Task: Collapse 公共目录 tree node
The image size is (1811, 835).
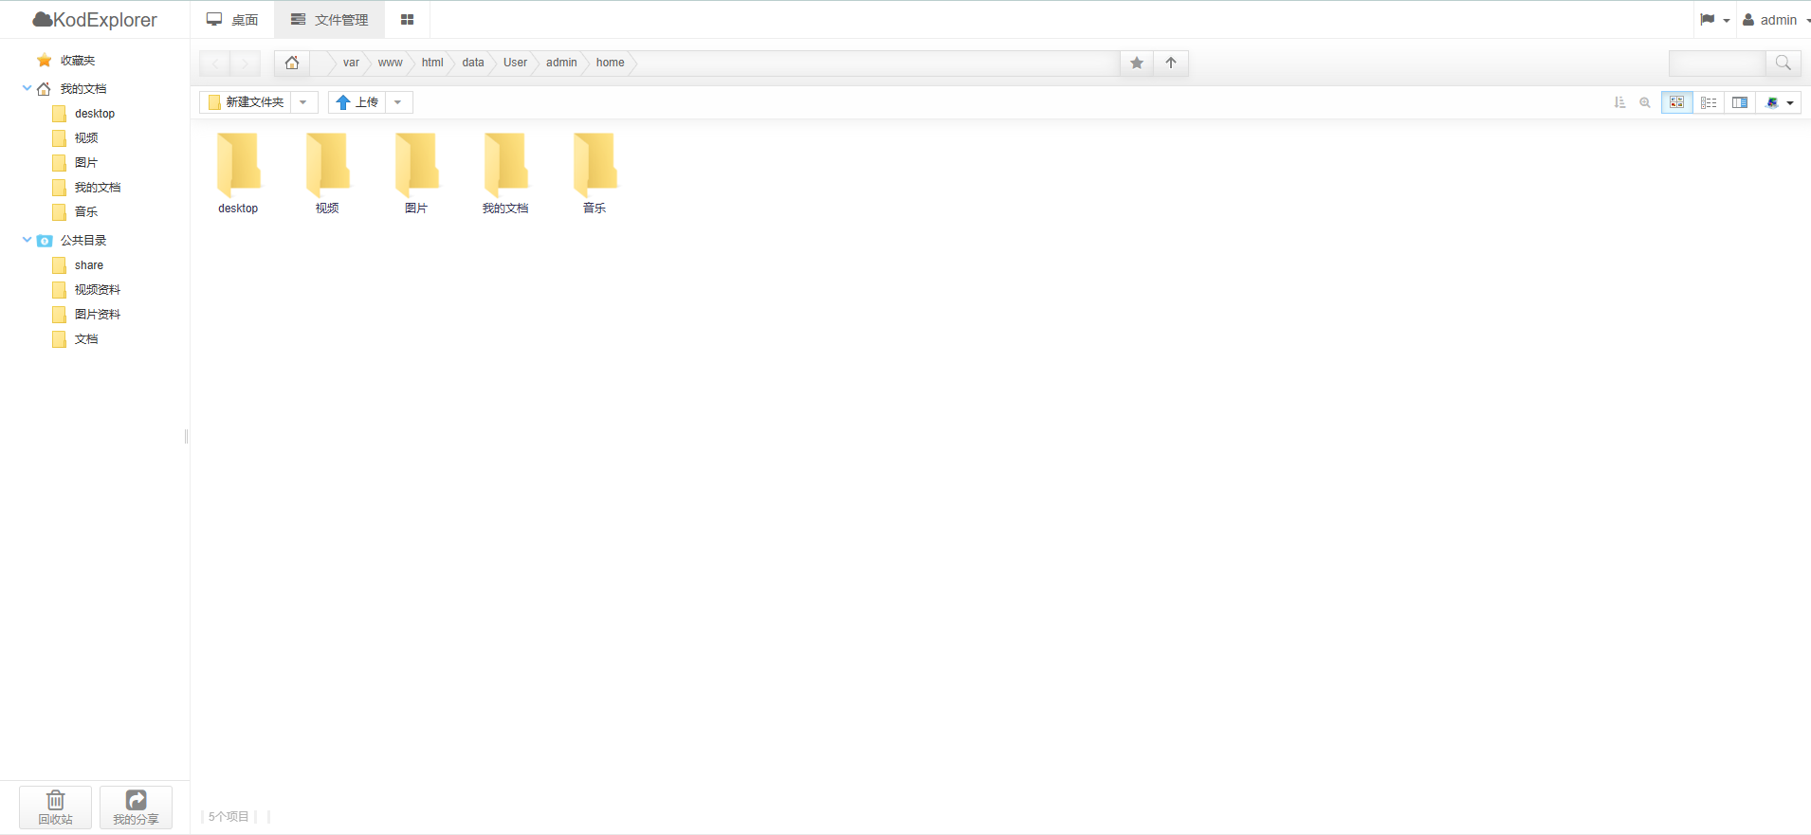Action: (x=27, y=240)
